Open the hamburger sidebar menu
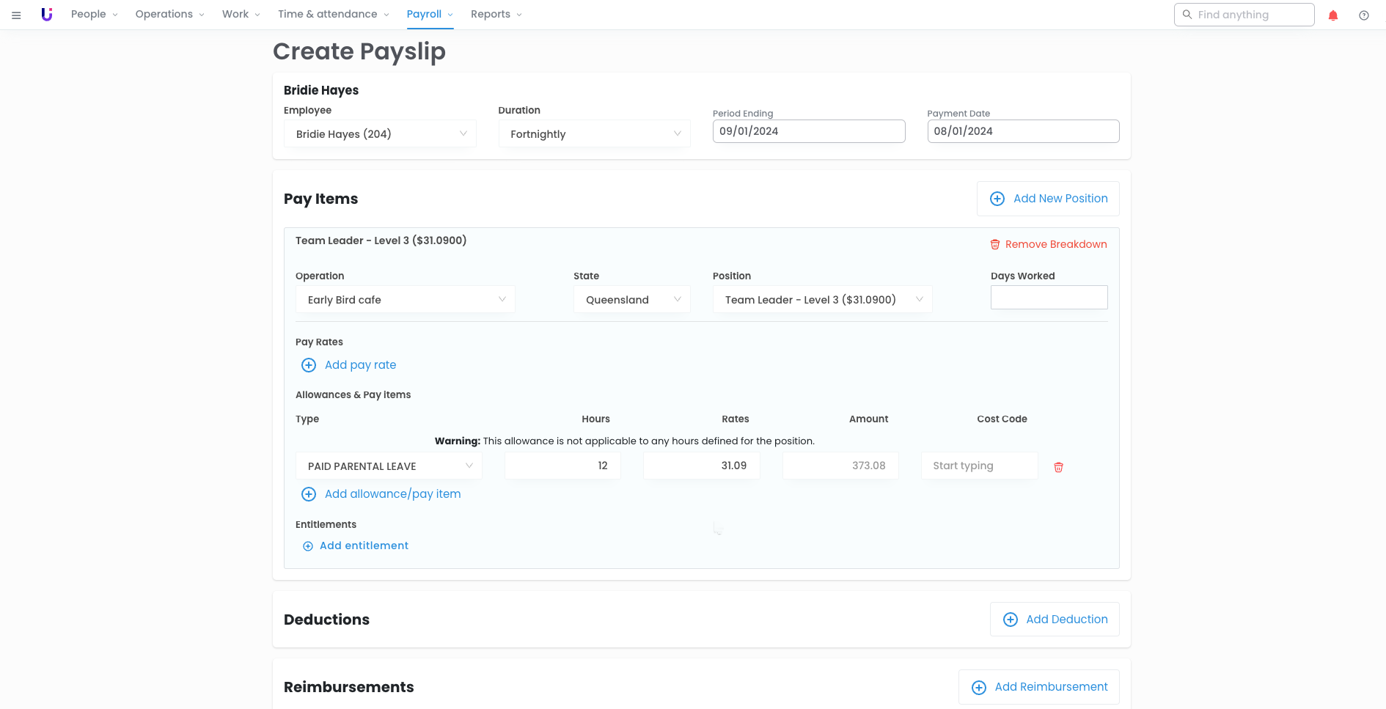 point(16,15)
